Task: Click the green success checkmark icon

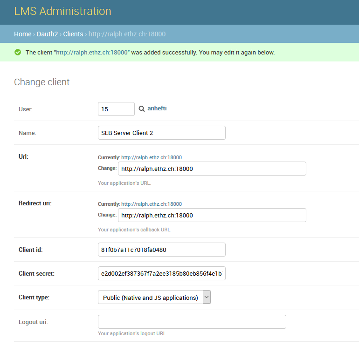Action: coord(18,53)
